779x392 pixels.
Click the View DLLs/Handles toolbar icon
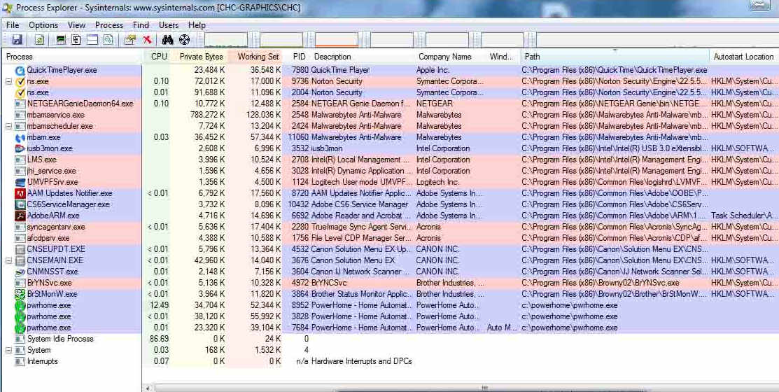tap(108, 40)
